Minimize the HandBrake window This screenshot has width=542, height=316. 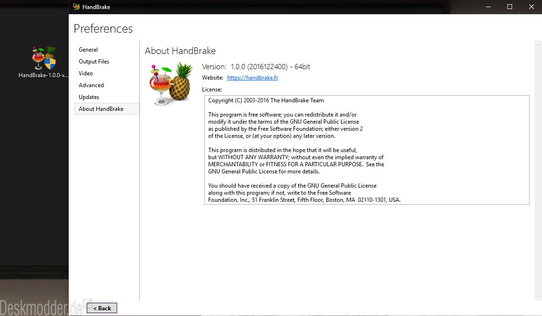[488, 7]
